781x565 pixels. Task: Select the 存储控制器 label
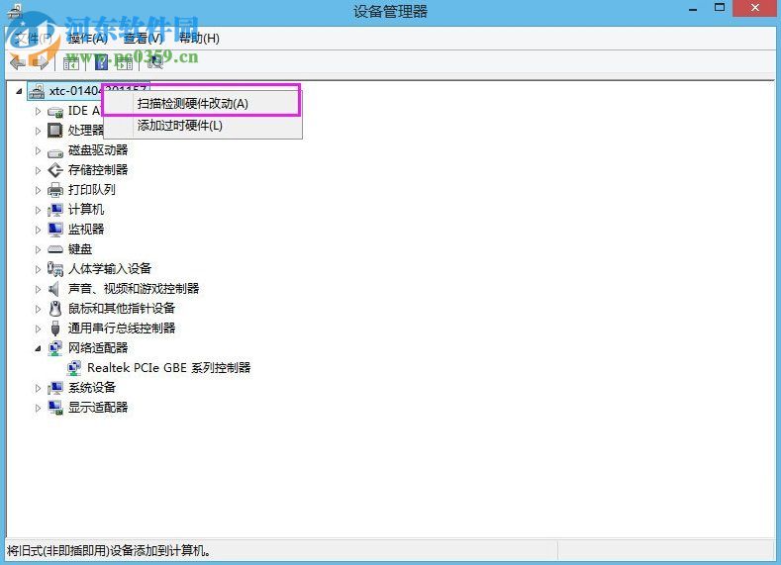(x=98, y=170)
